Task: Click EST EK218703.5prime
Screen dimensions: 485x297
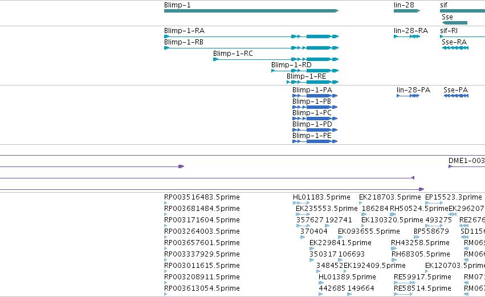Action: tap(390, 197)
